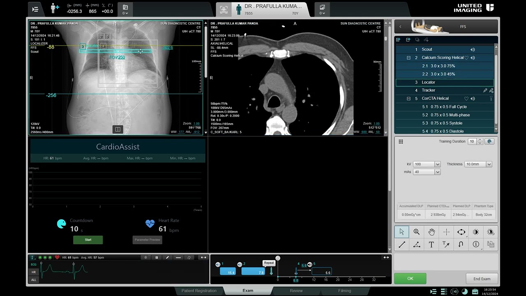Toggle heart favorite for Calcium Scoring Helical
The image size is (526, 296).
[466, 58]
